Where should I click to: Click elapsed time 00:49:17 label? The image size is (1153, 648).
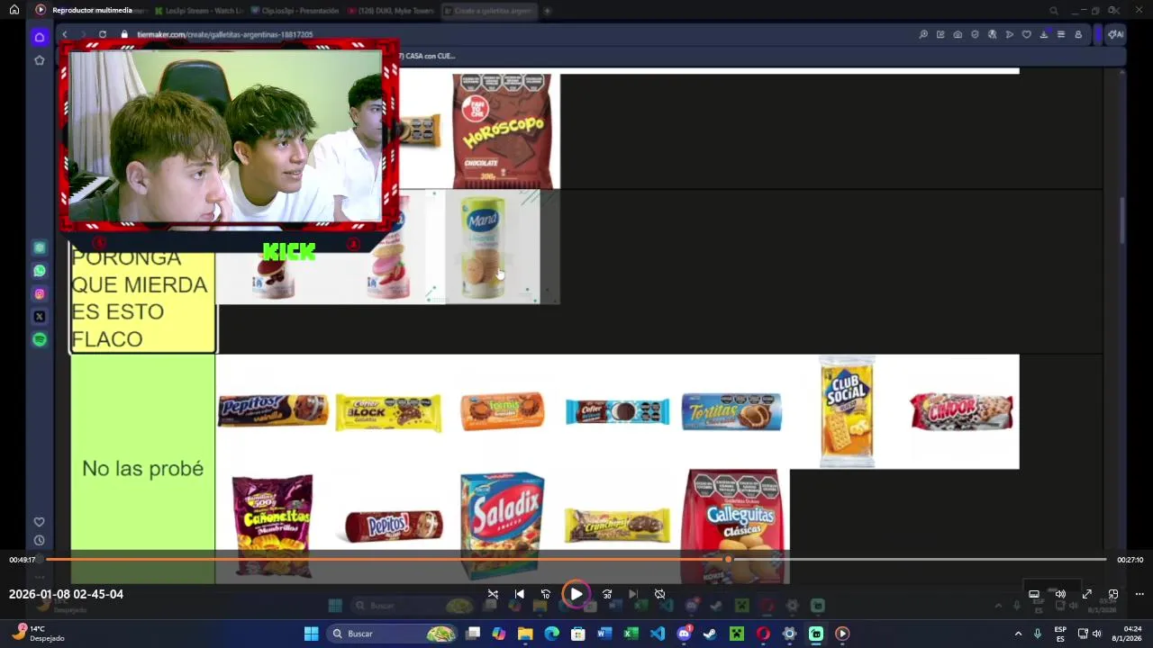[x=23, y=560]
